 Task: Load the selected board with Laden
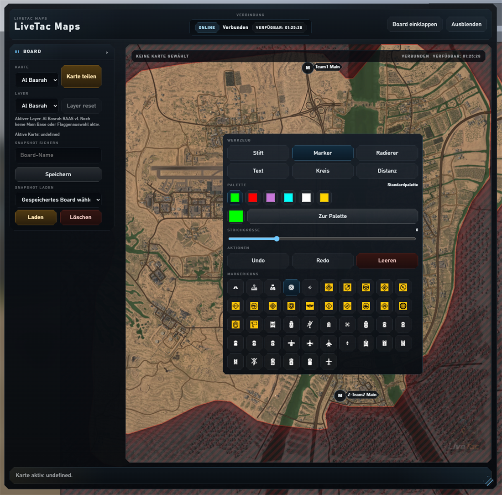(36, 217)
